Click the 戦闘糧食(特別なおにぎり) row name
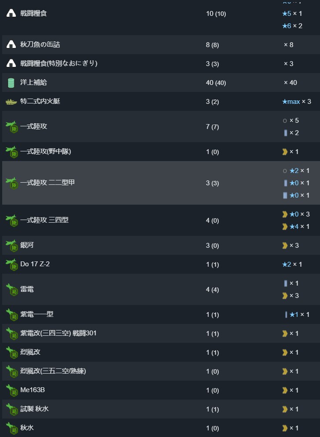 click(x=59, y=63)
